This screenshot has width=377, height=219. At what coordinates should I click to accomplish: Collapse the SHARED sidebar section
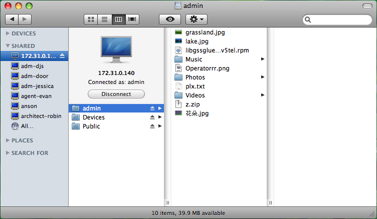click(8, 45)
